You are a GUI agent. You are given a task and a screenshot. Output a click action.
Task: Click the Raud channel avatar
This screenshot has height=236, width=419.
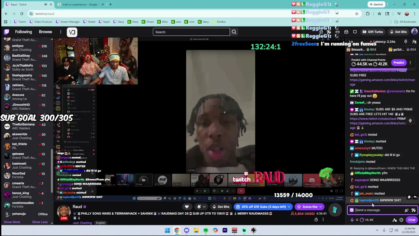pyautogui.click(x=64, y=212)
